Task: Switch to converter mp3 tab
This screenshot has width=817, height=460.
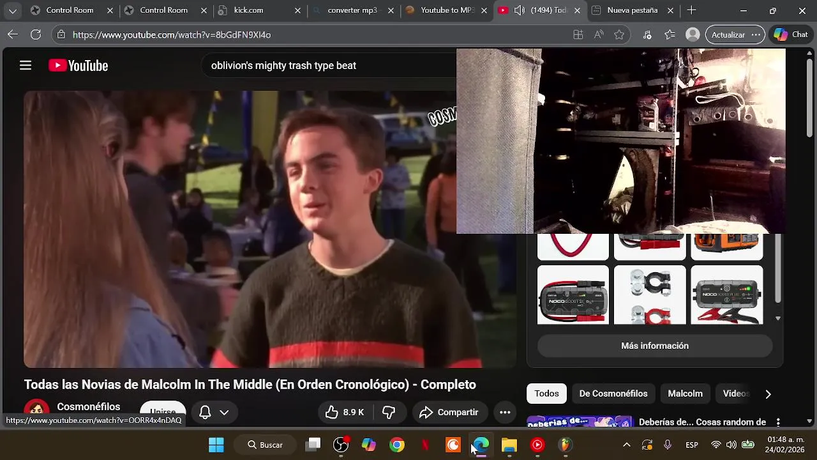Action: tap(354, 10)
